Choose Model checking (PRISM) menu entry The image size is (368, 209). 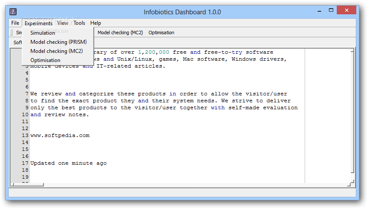click(58, 42)
